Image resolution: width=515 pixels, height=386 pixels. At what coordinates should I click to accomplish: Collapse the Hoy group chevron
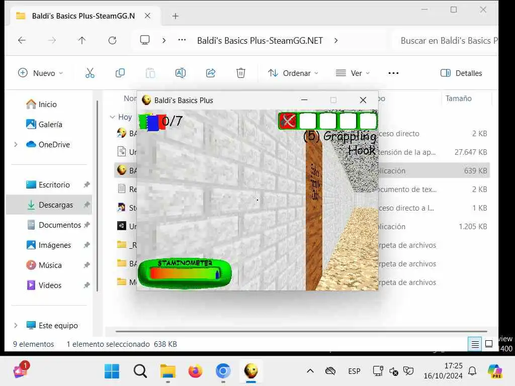tap(112, 117)
